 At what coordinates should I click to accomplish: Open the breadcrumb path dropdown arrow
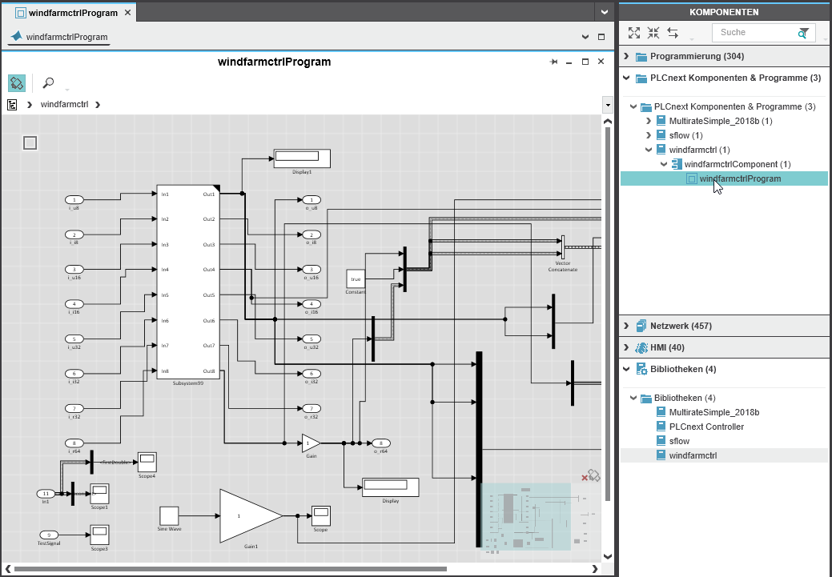point(606,105)
